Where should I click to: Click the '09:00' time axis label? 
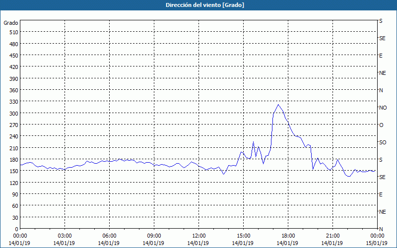154,236
